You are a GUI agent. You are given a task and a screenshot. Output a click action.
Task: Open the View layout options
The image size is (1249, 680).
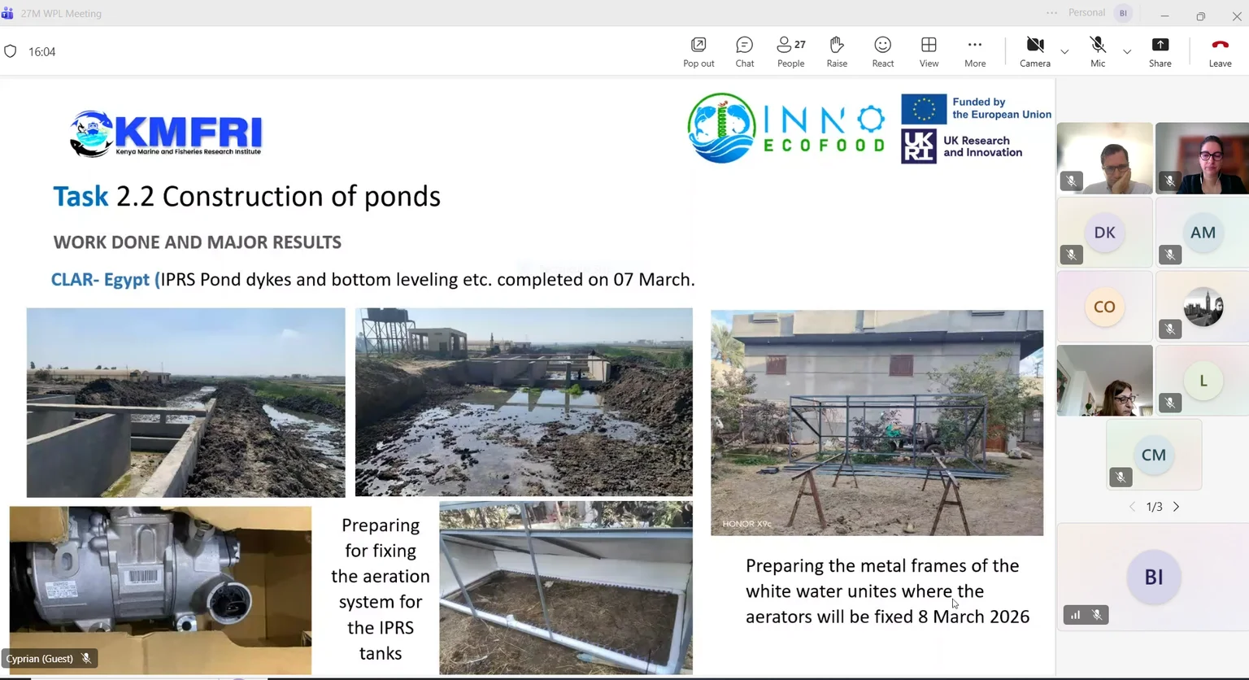tap(929, 52)
